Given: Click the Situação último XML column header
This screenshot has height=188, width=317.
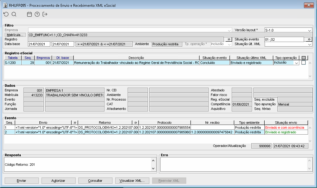Looking at the screenshot, I should coord(251,58).
